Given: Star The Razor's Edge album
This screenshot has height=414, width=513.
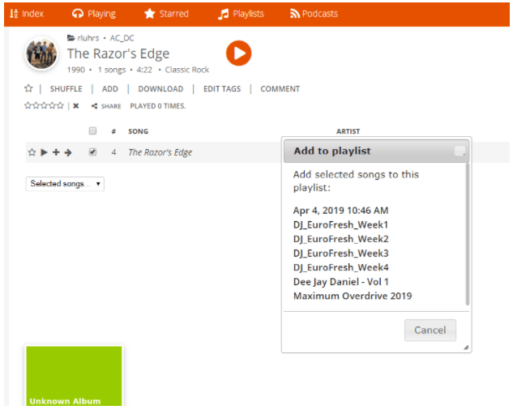Looking at the screenshot, I should click(x=28, y=89).
